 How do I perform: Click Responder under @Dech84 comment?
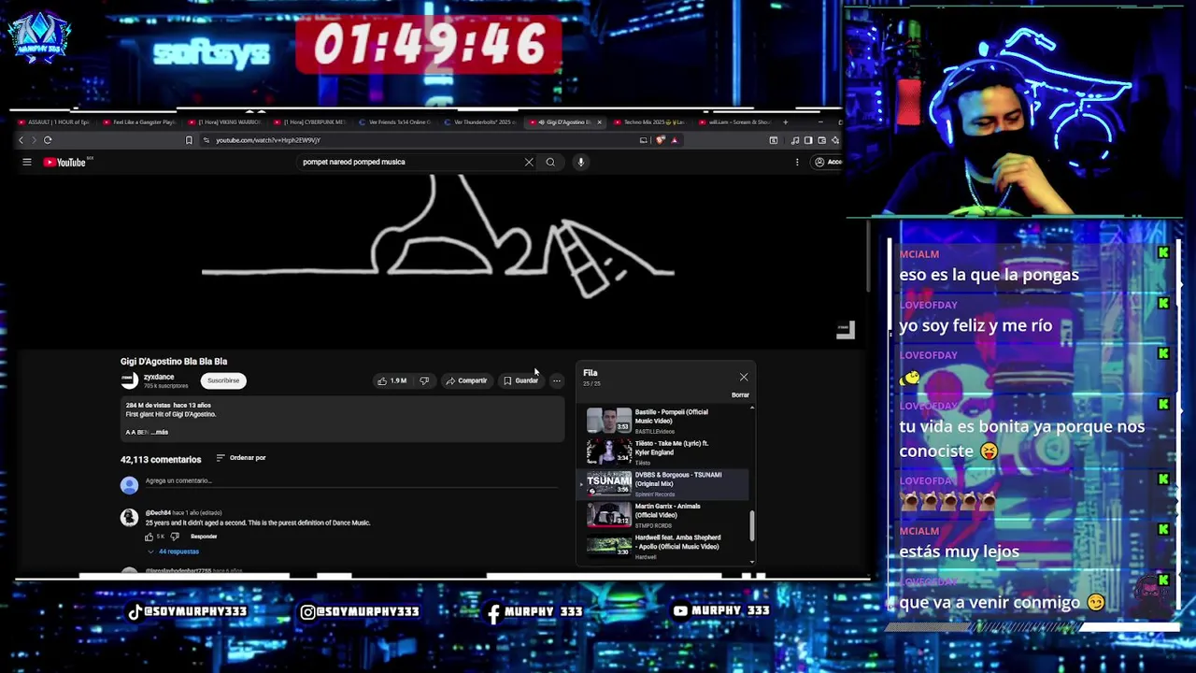tap(204, 537)
